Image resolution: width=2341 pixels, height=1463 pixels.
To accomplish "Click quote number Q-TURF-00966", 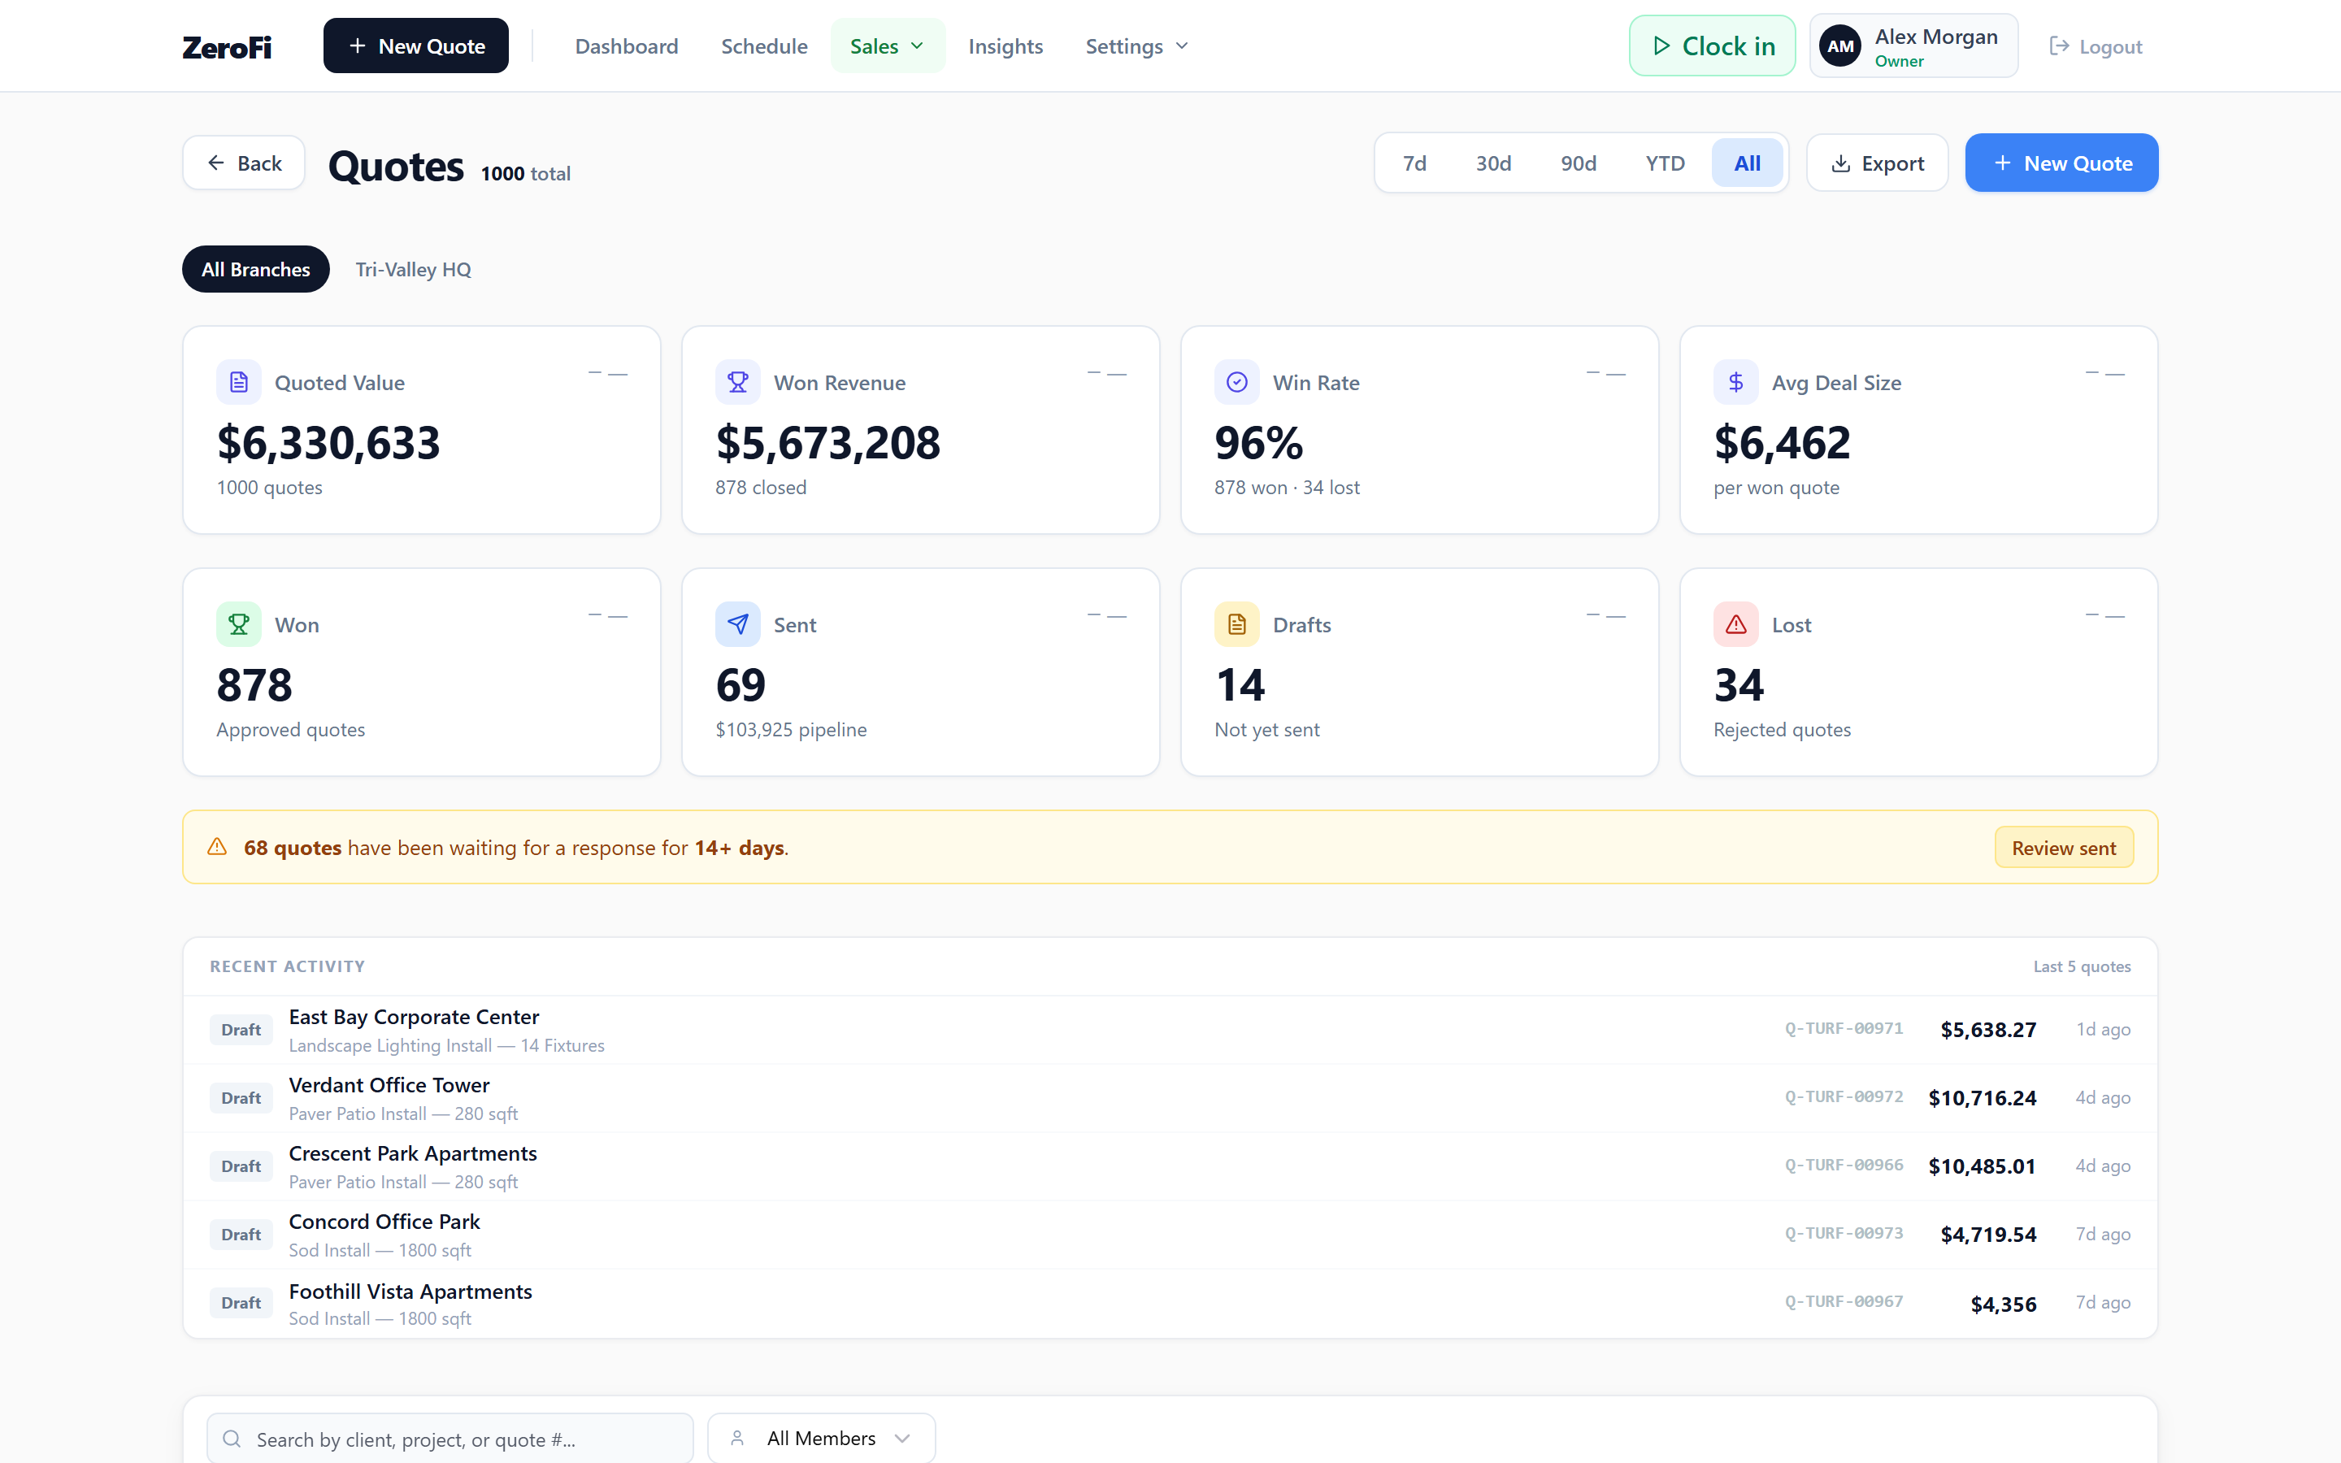I will (1844, 1165).
